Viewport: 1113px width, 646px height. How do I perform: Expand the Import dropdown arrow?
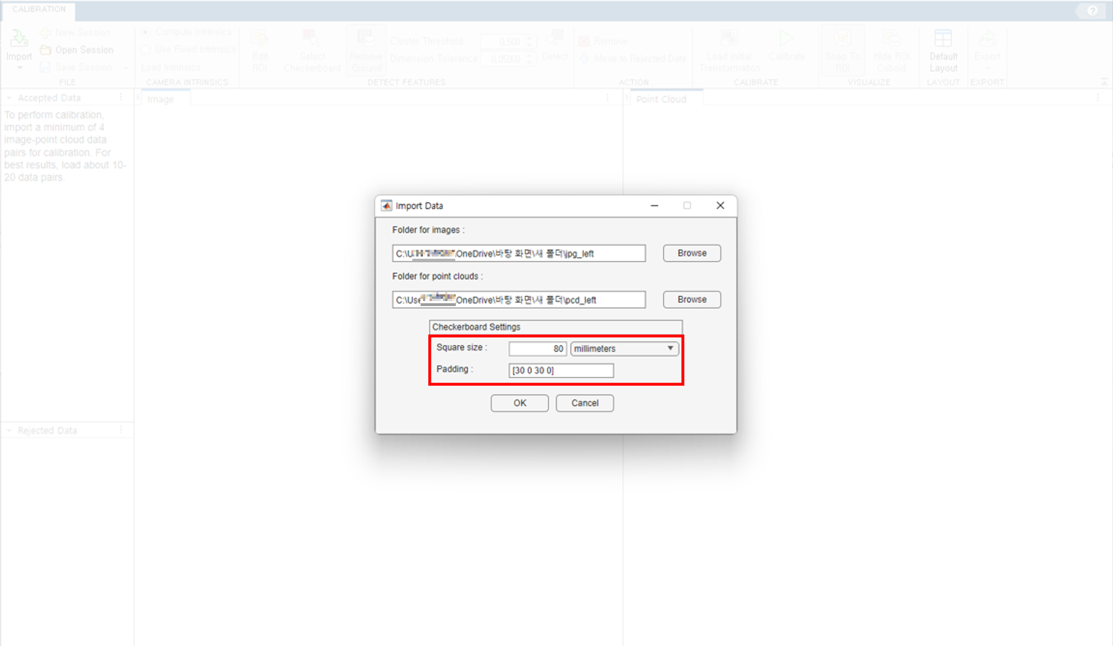coord(19,68)
